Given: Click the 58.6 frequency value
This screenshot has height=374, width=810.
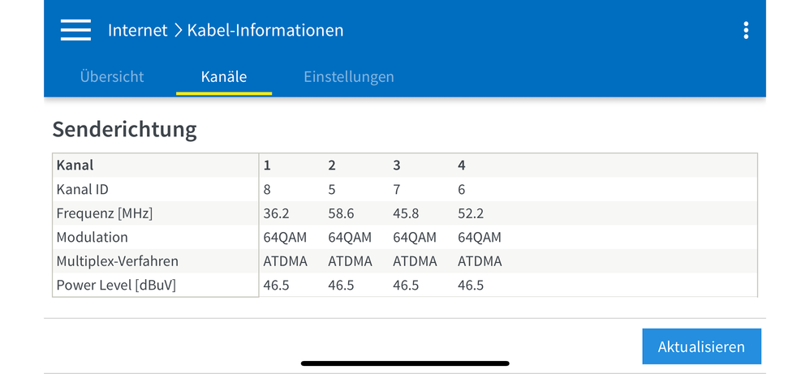Looking at the screenshot, I should coord(341,213).
